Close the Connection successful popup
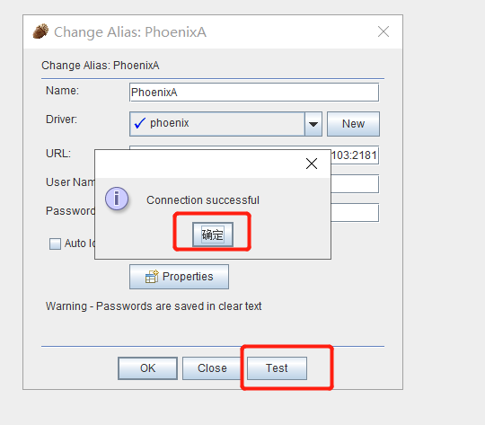 click(312, 164)
